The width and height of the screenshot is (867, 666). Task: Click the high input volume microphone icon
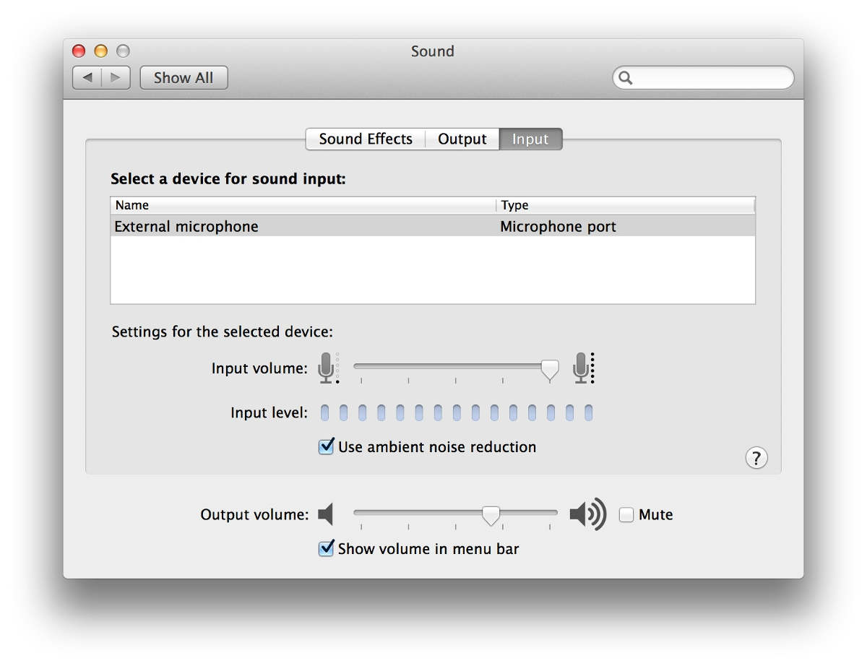point(582,368)
